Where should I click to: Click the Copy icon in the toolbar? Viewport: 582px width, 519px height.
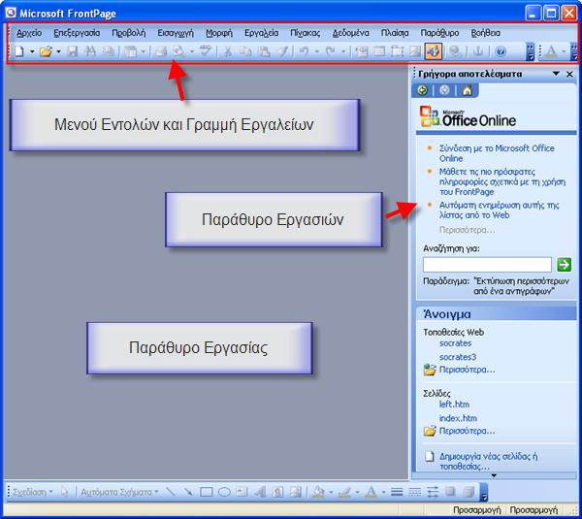tap(245, 51)
